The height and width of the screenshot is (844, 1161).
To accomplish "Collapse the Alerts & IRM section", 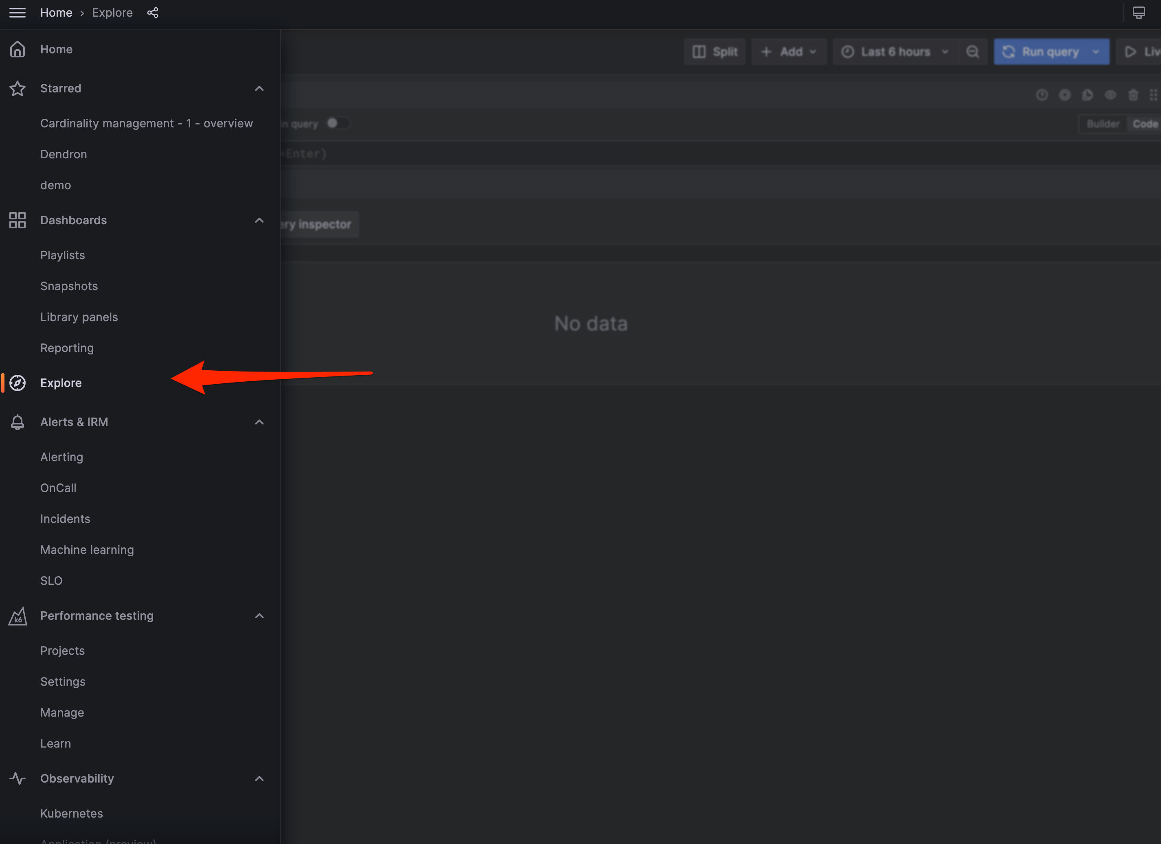I will 259,422.
